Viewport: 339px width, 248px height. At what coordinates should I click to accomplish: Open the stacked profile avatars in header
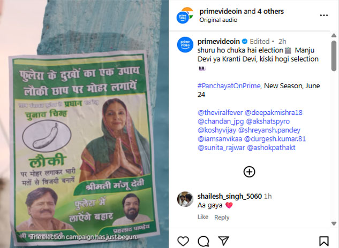[x=185, y=15]
